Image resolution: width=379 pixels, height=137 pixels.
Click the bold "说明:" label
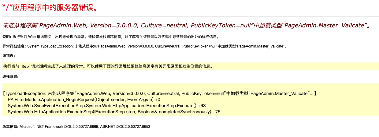(x=7, y=37)
